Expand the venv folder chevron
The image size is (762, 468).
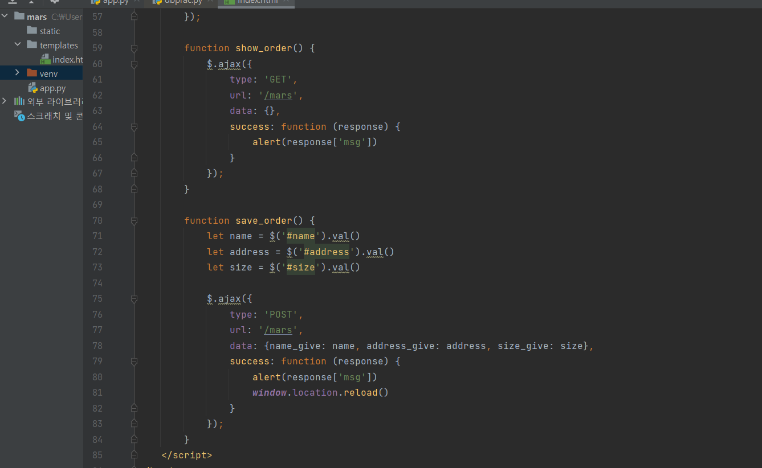(x=18, y=73)
